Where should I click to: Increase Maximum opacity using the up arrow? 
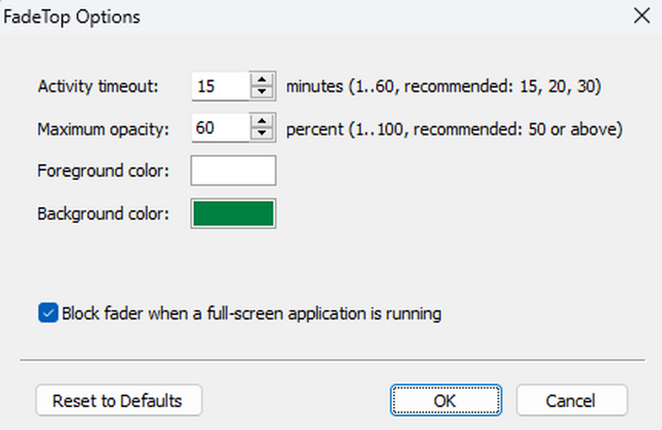coord(262,121)
